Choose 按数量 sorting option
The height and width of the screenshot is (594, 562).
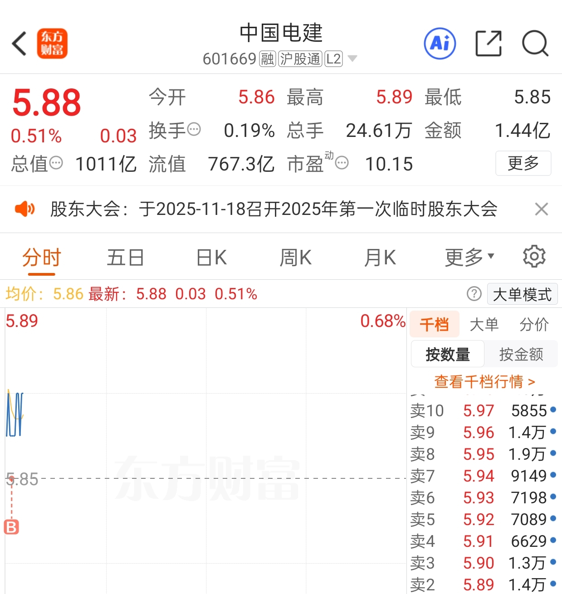tap(448, 354)
